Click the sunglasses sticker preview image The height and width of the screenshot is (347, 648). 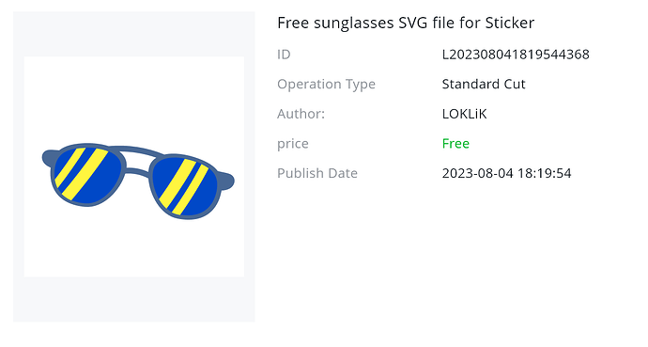pyautogui.click(x=134, y=166)
